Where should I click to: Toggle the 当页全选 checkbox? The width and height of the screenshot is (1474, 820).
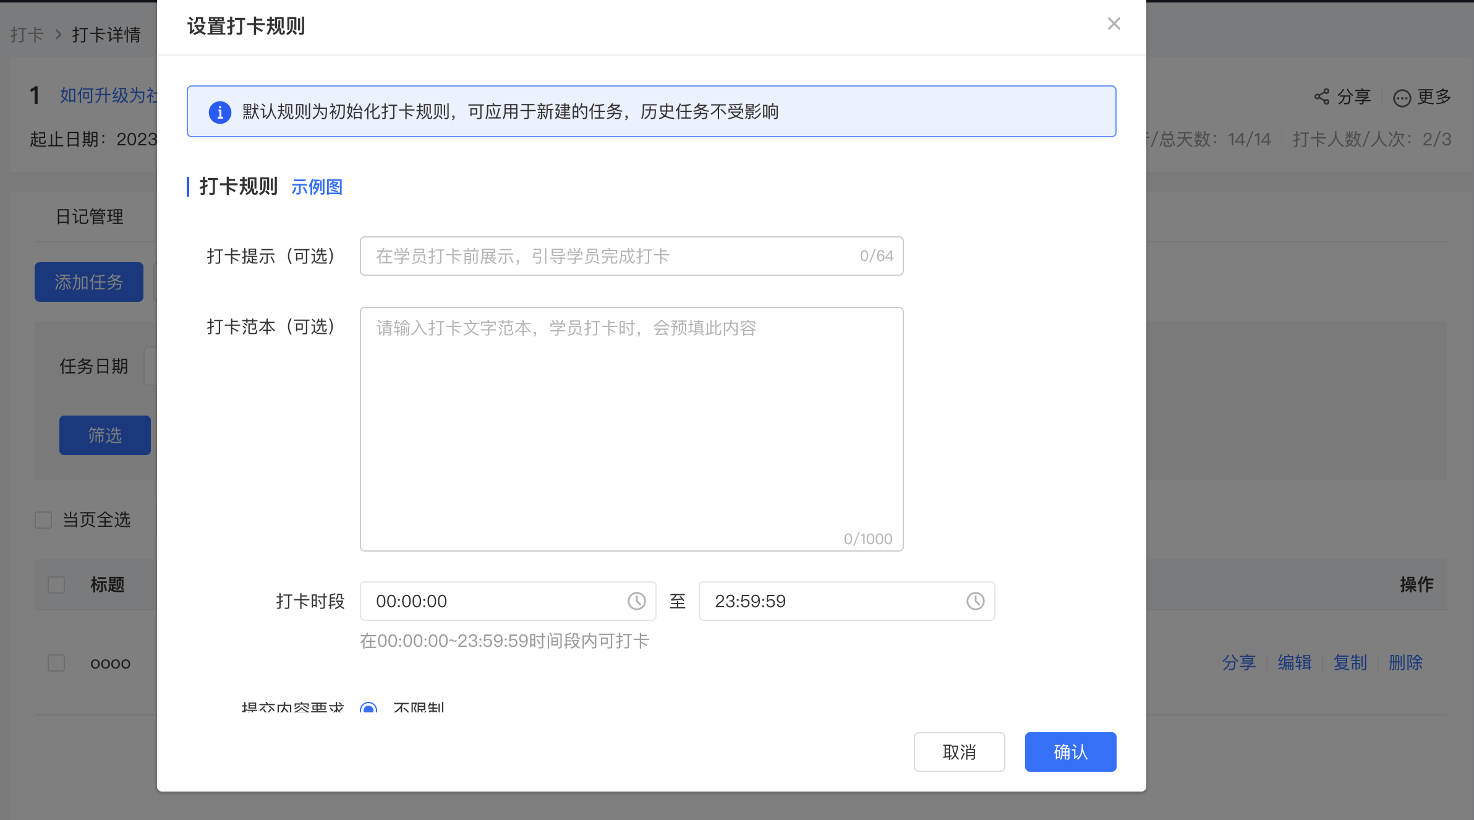(x=43, y=520)
